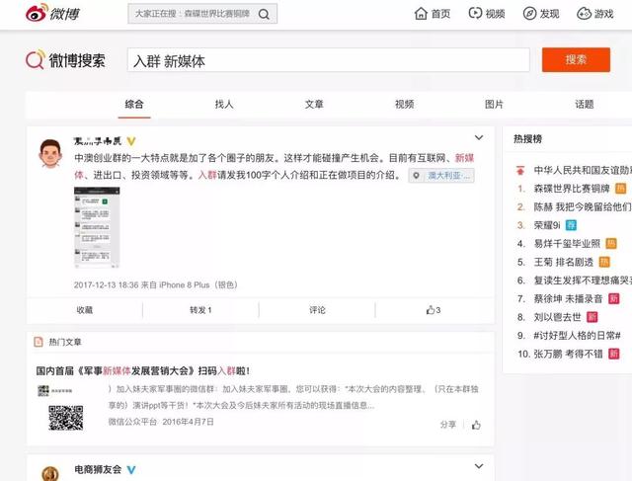Click the 电商狮友会 avatar
The height and width of the screenshot is (481, 632).
coord(50,473)
